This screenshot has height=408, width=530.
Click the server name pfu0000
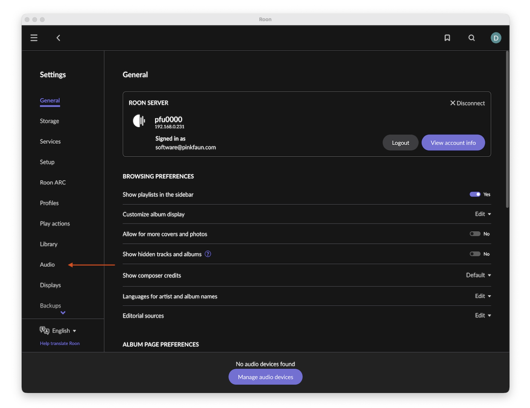[x=168, y=120]
